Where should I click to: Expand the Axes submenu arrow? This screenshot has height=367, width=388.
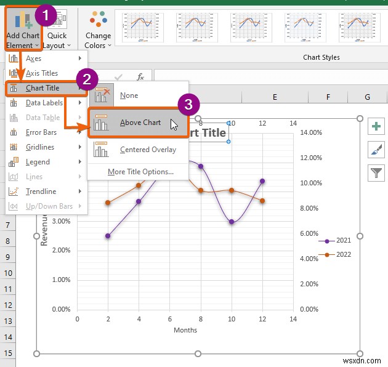[79, 58]
